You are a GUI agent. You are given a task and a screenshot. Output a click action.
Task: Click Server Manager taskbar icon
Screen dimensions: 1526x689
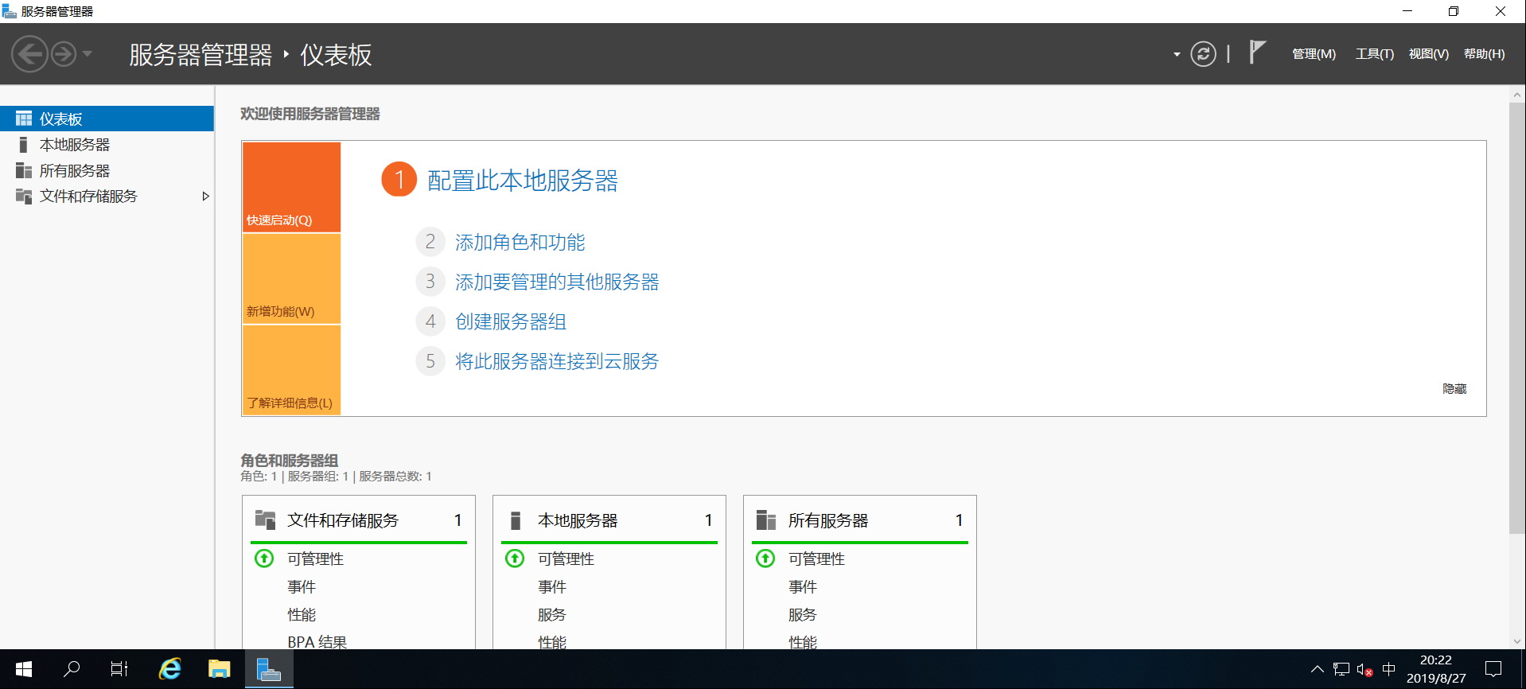pyautogui.click(x=269, y=669)
